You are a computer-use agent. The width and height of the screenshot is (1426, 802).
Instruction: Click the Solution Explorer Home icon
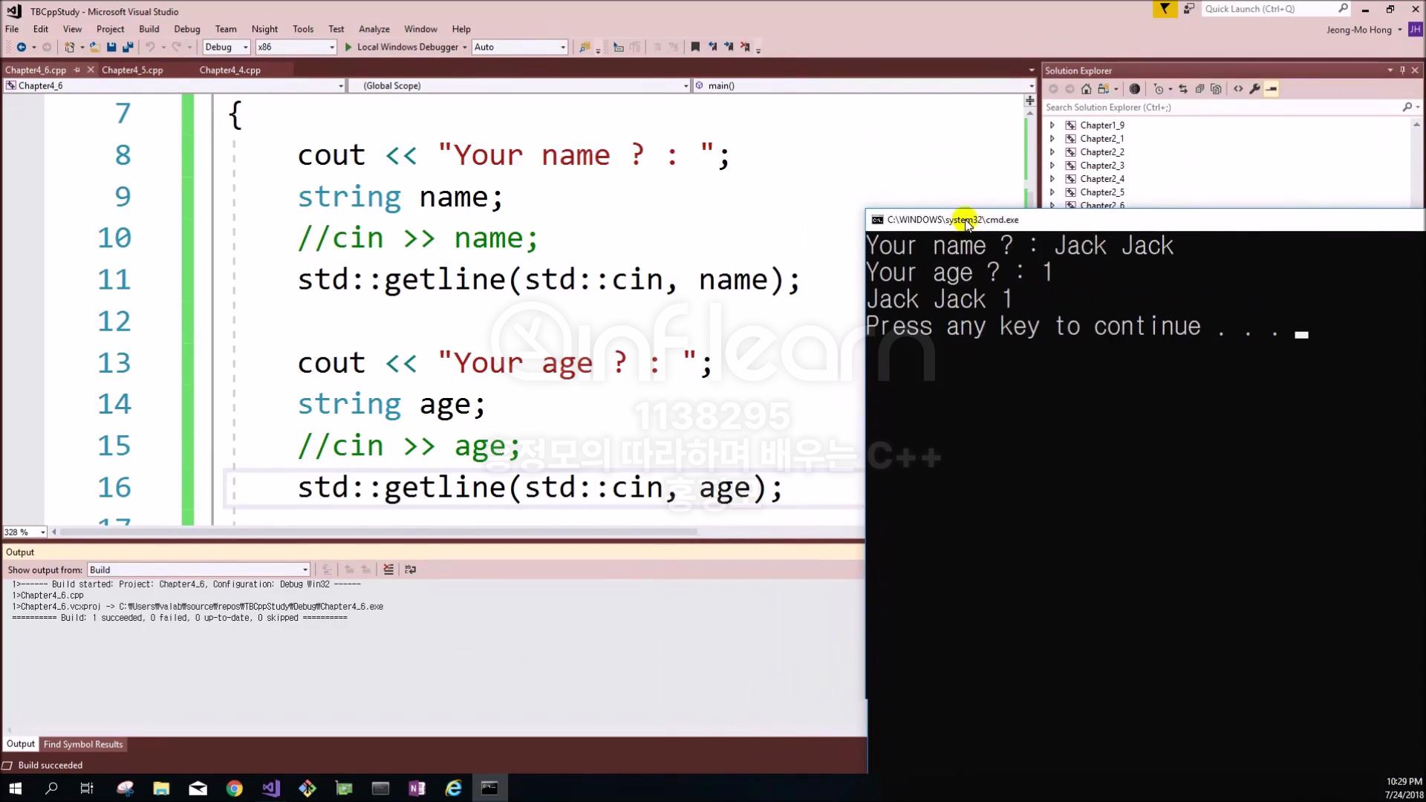[x=1086, y=89]
